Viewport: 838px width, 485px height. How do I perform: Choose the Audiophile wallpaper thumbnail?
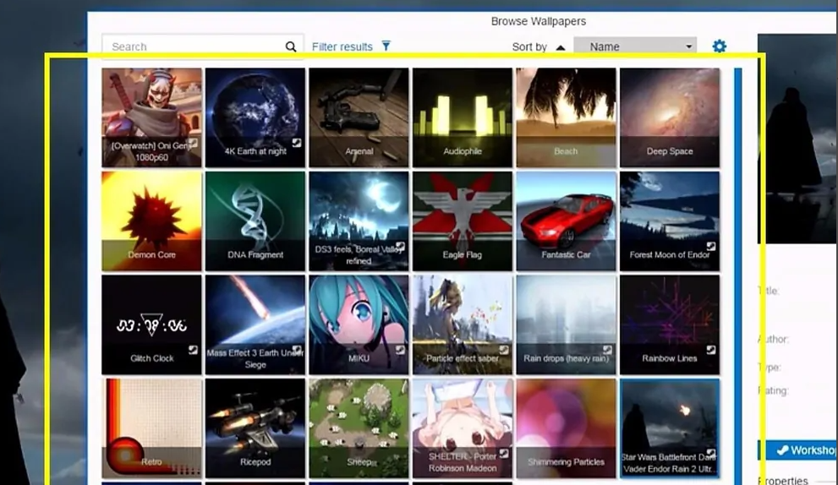(463, 117)
